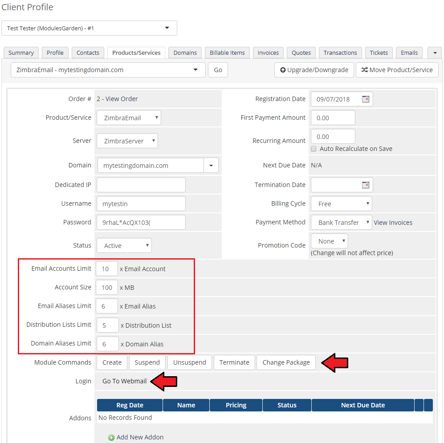Select the Products/Services tab
444x443 pixels.
click(136, 53)
